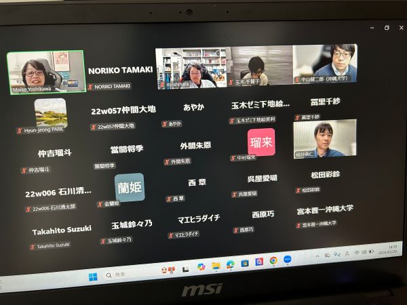Click muted mic icon beside small 呉屋愛瑚 label
This screenshot has height=305, width=407.
click(235, 195)
